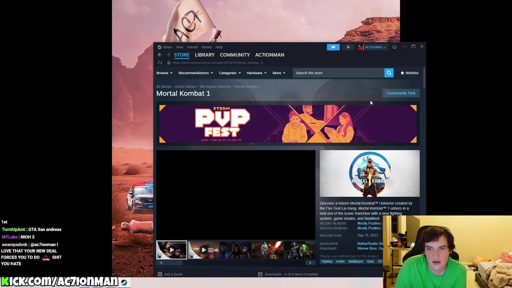
Task: Go back with the left arrow icon
Action: coord(160,55)
